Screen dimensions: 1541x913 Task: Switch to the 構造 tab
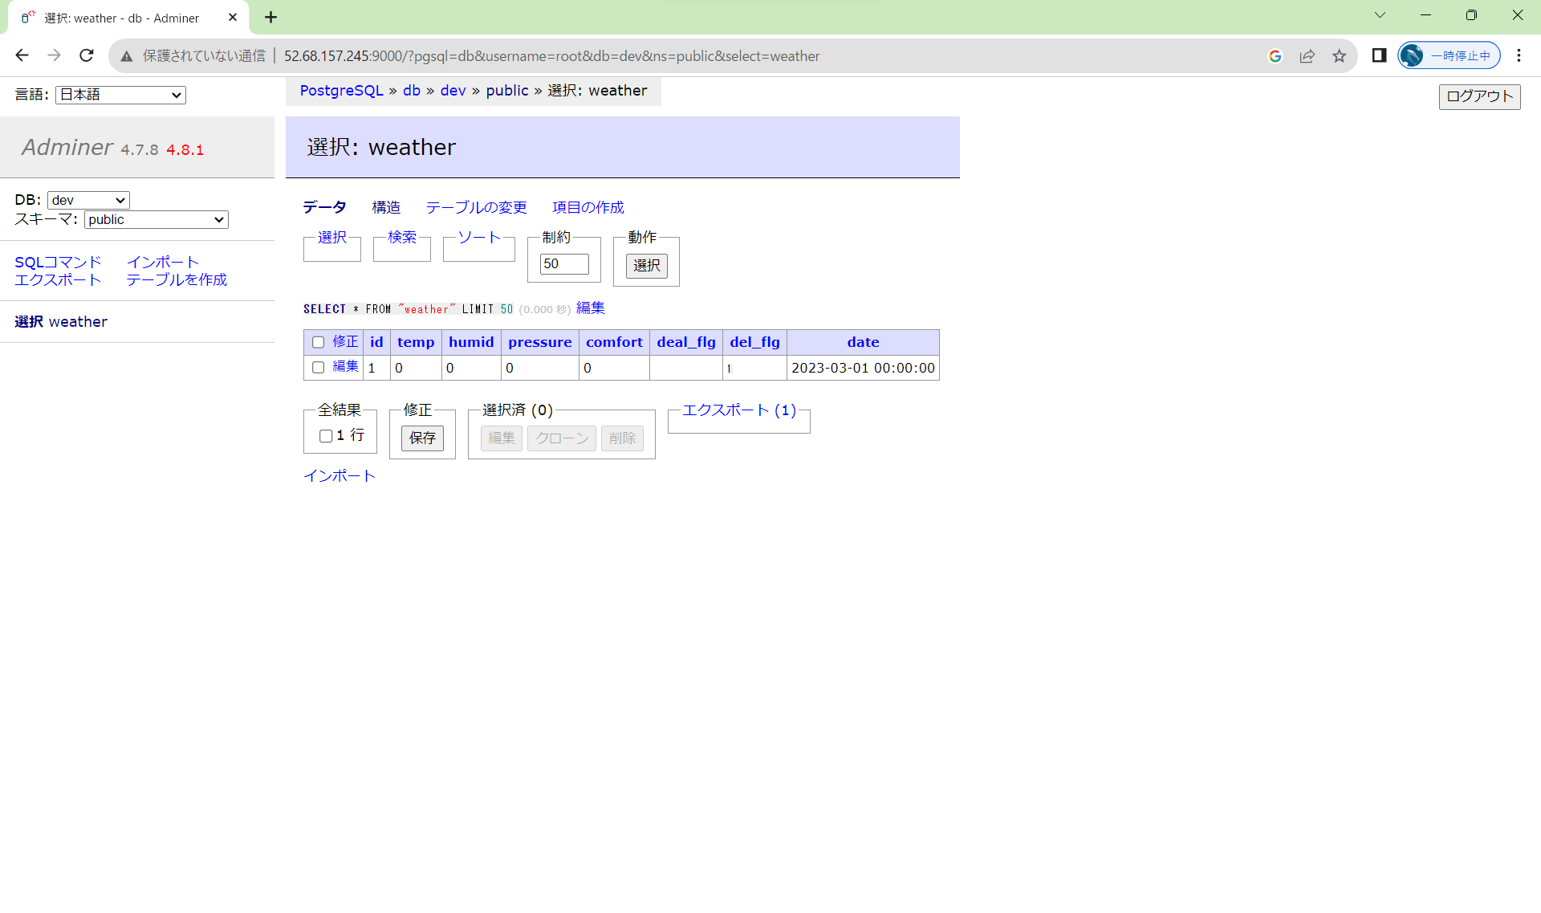385,208
